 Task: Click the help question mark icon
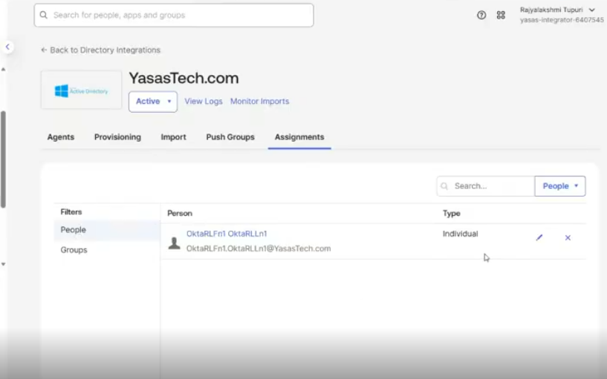click(481, 15)
